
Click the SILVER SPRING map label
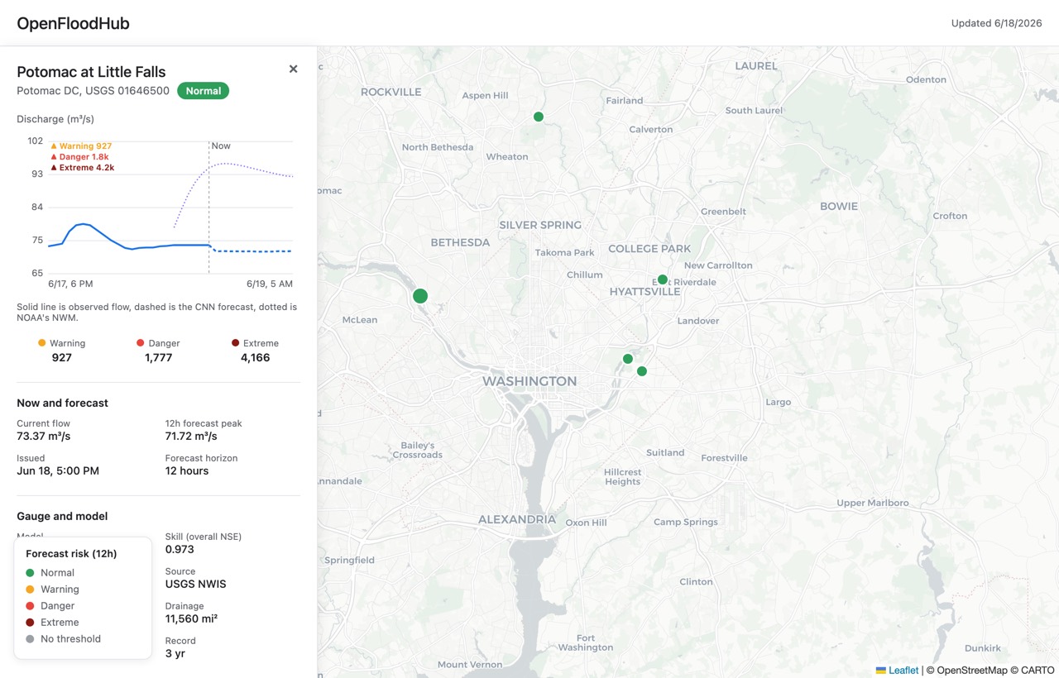540,225
